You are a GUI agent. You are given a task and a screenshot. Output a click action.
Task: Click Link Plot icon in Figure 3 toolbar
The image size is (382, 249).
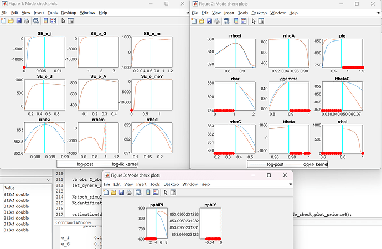pyautogui.click(x=138, y=193)
